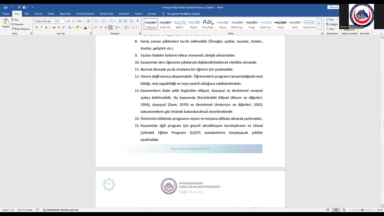Image resolution: width=384 pixels, height=216 pixels.
Task: Decrease font size with the smaller A icon
Action: pos(73,21)
